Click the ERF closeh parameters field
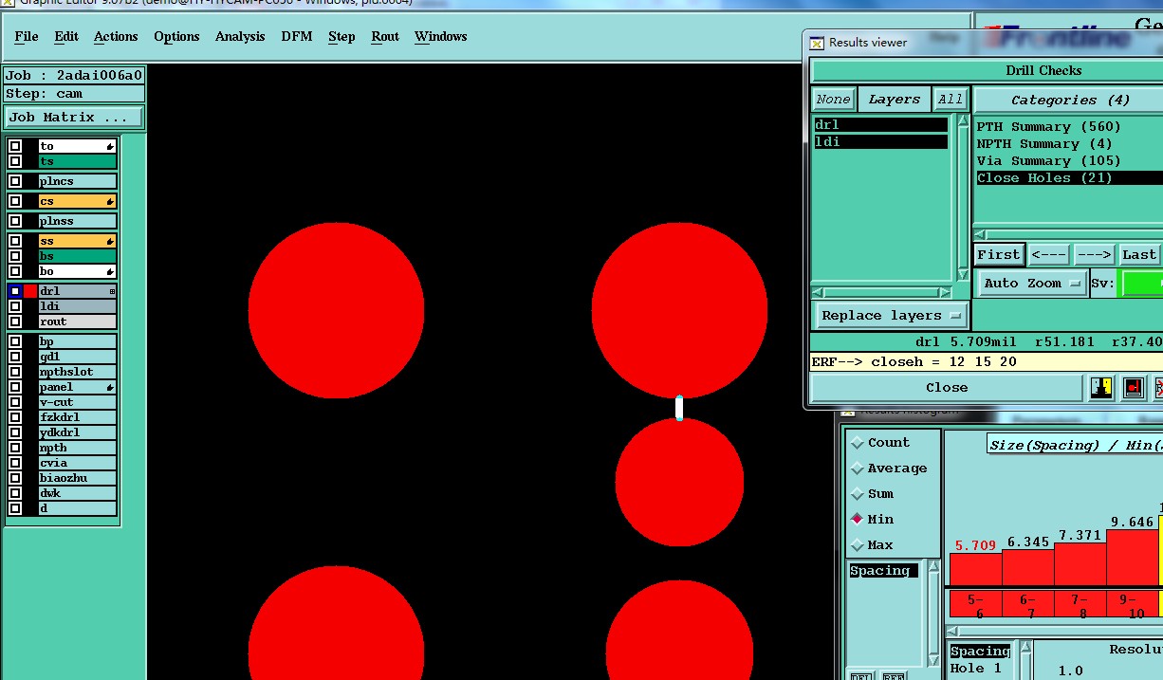 [986, 361]
